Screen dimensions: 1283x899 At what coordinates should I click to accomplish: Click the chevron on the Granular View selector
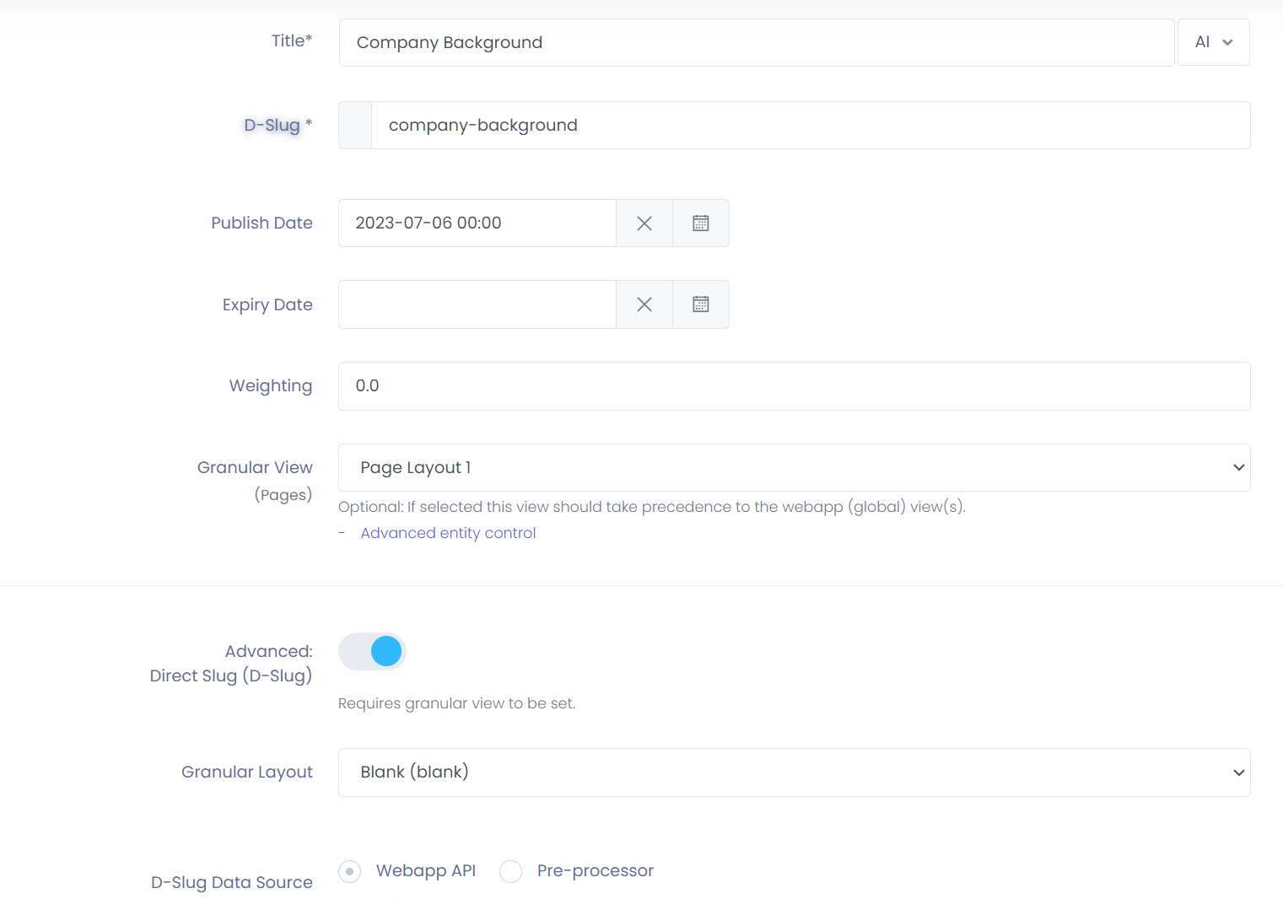point(1238,467)
